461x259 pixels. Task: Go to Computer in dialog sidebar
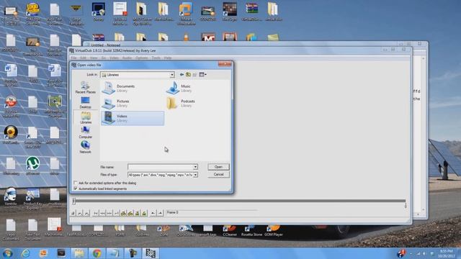pos(85,132)
